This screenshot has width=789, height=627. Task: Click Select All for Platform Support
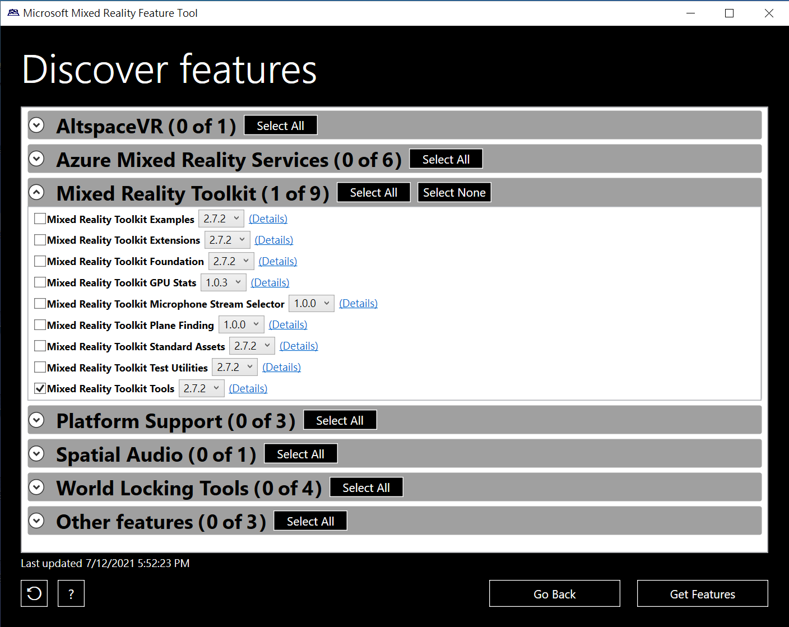pos(340,420)
